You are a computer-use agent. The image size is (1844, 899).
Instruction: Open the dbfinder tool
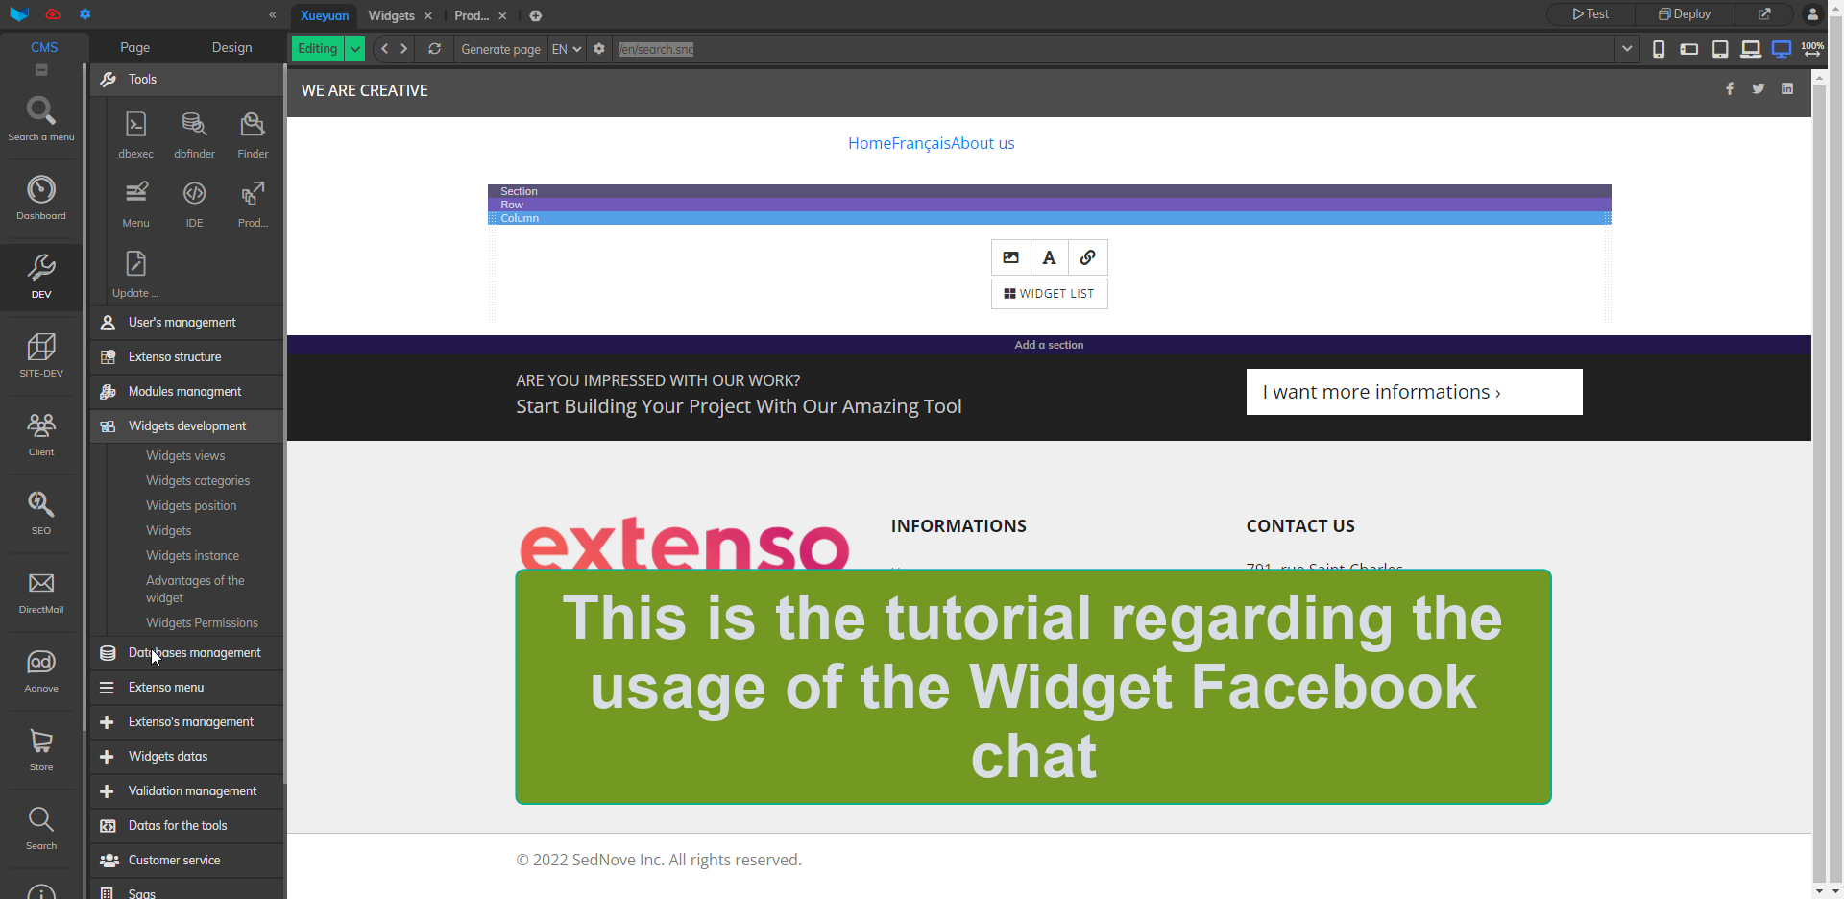(x=194, y=134)
